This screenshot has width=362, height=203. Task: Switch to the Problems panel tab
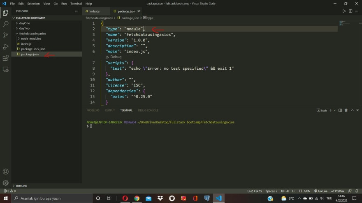click(93, 110)
